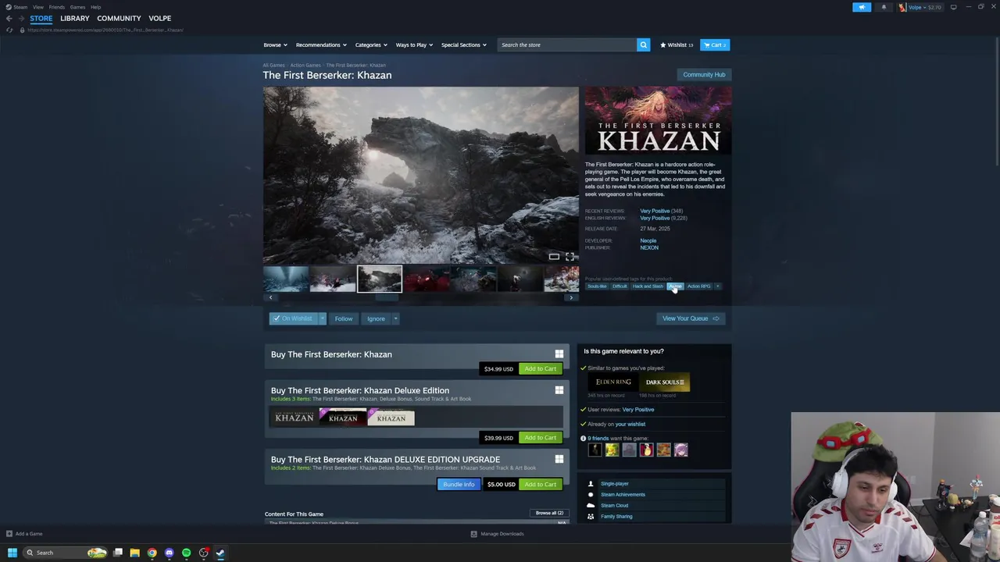Click Add a Game plus icon
The height and width of the screenshot is (562, 1000).
point(9,534)
